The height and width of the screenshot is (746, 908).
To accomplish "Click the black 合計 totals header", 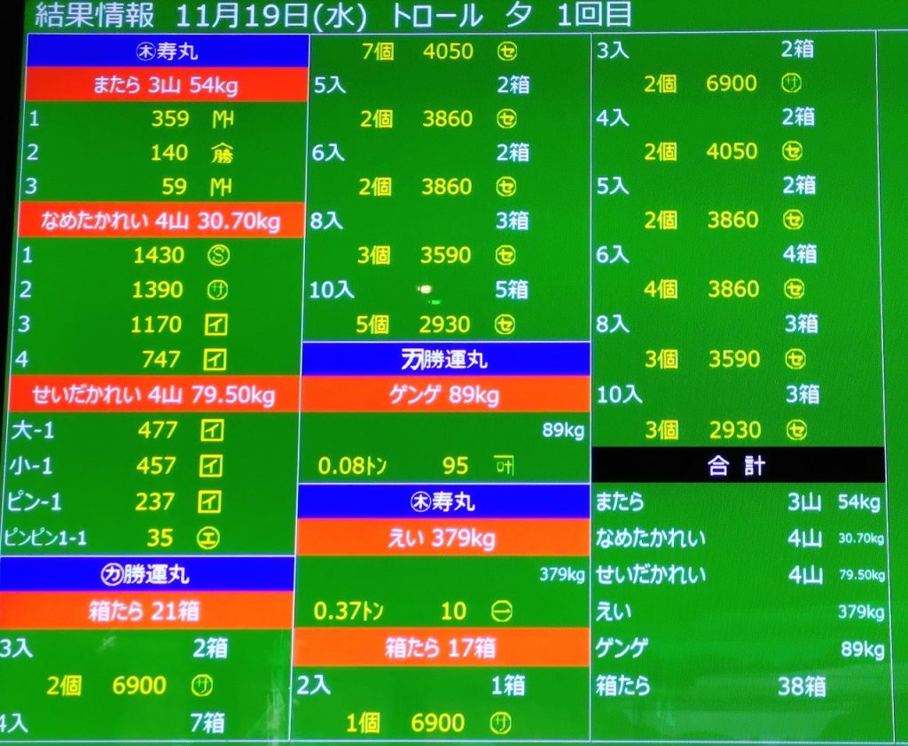I will [737, 466].
